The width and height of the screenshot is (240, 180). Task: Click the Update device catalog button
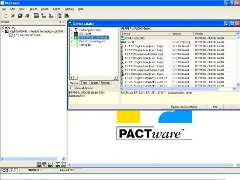(184, 107)
